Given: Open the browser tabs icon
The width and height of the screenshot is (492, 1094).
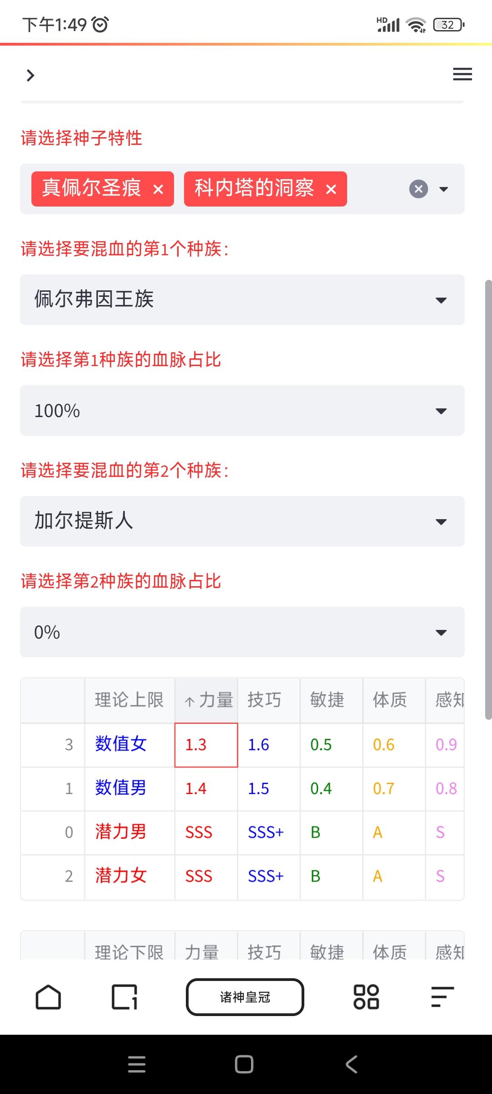Looking at the screenshot, I should click(124, 997).
